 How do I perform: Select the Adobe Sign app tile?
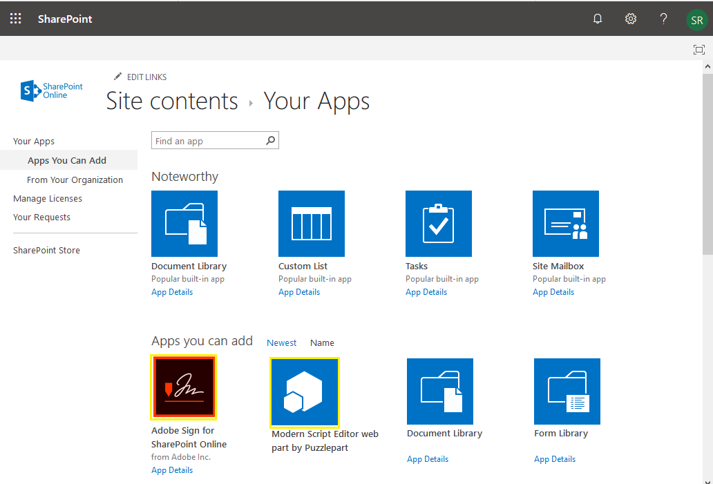click(x=183, y=387)
